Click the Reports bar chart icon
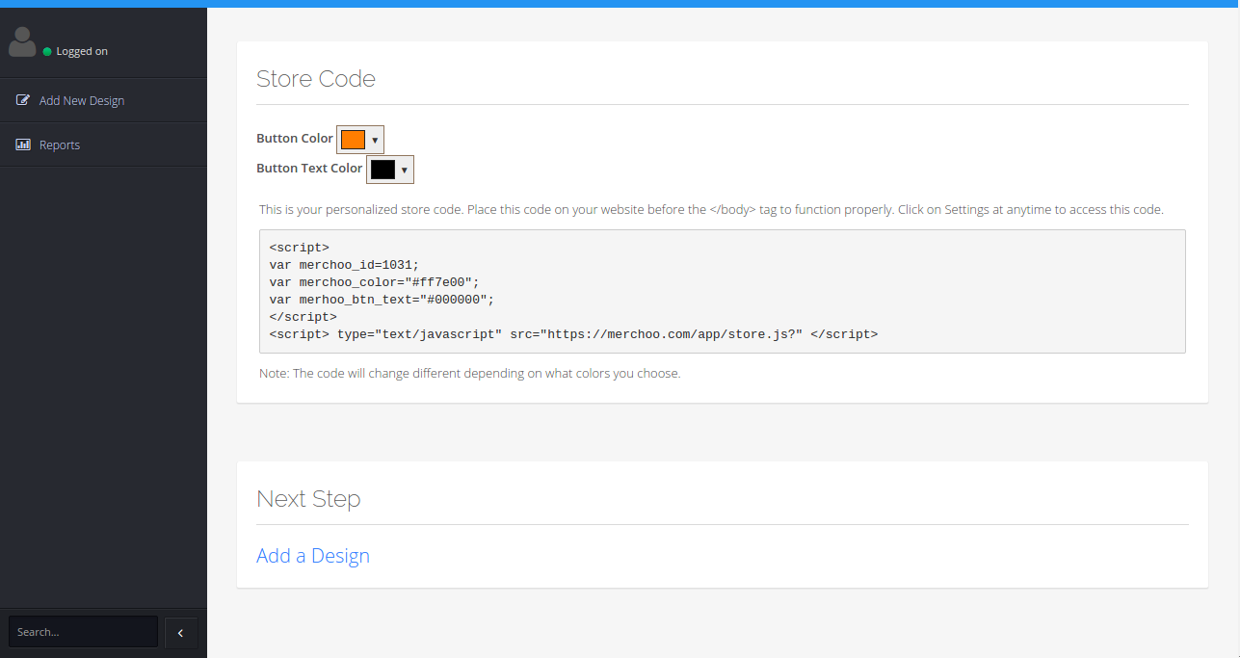Screen dimensions: 1240x658 coord(23,145)
